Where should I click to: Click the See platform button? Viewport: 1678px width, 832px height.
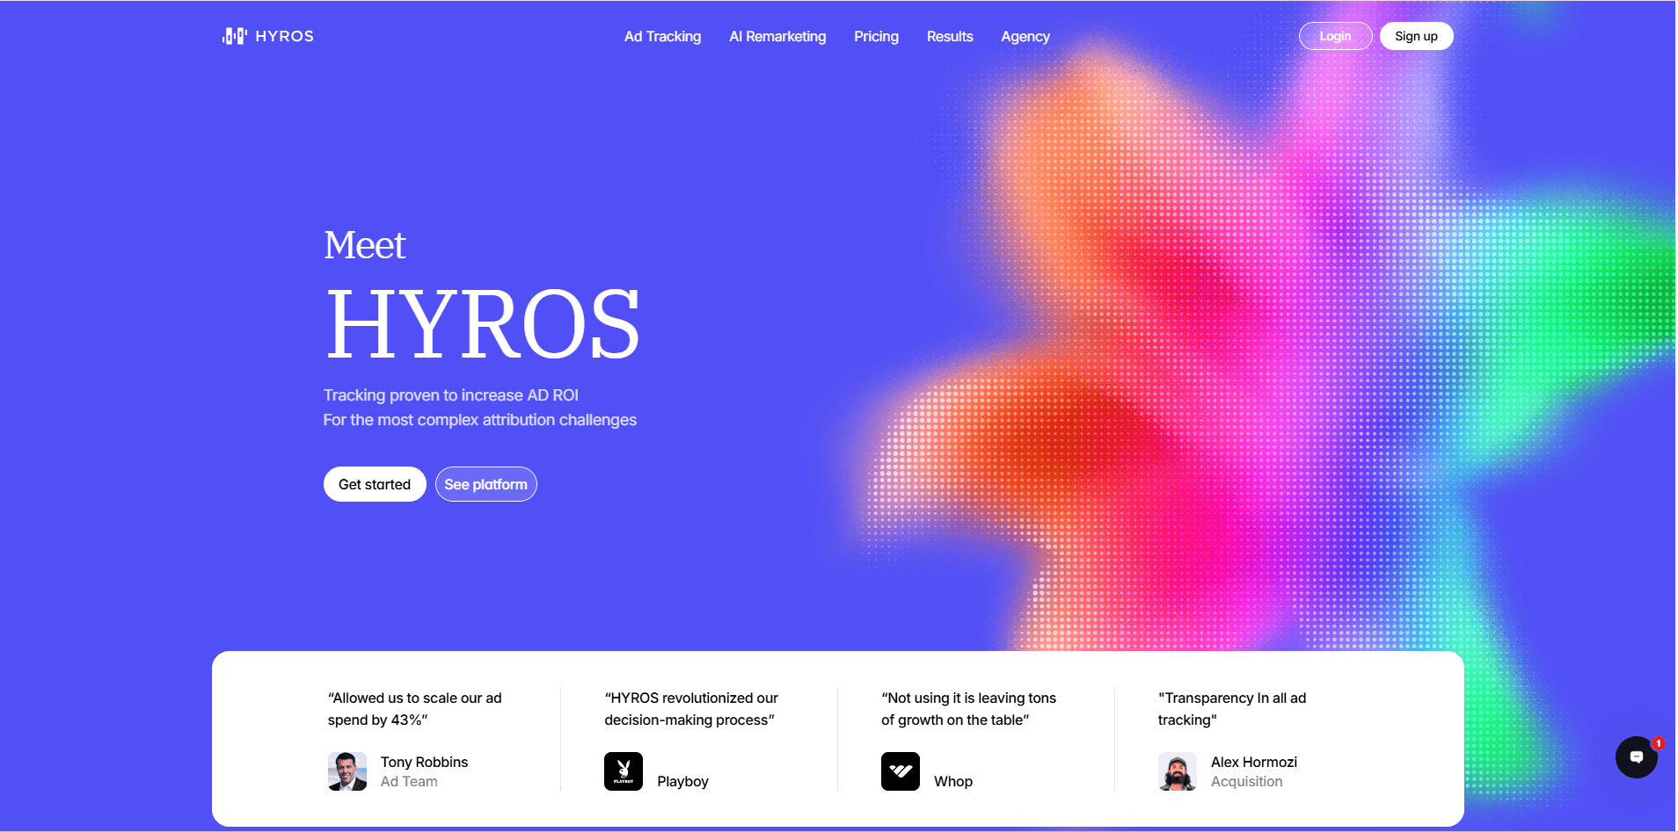[485, 484]
